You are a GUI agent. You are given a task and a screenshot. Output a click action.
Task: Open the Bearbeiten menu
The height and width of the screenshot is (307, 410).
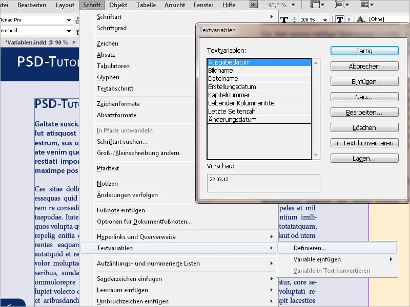coord(32,5)
